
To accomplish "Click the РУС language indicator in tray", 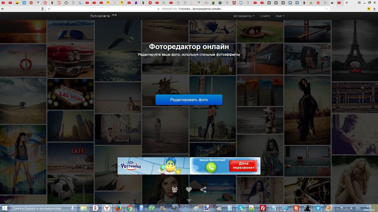I will (358, 208).
